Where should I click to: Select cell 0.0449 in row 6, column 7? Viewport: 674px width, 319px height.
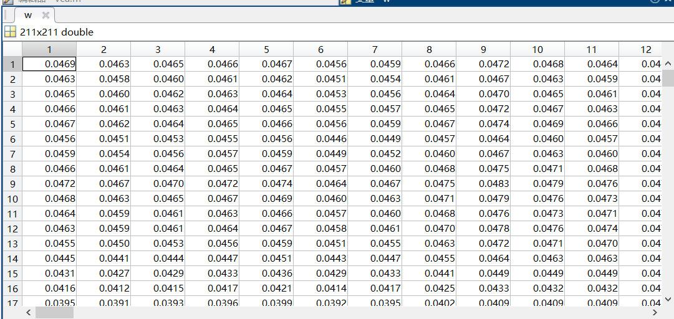tap(375, 139)
